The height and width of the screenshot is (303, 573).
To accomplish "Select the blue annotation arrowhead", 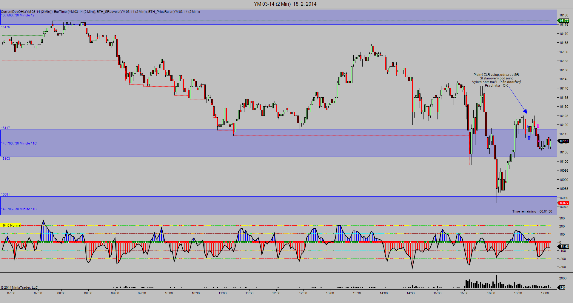I will pyautogui.click(x=525, y=111).
